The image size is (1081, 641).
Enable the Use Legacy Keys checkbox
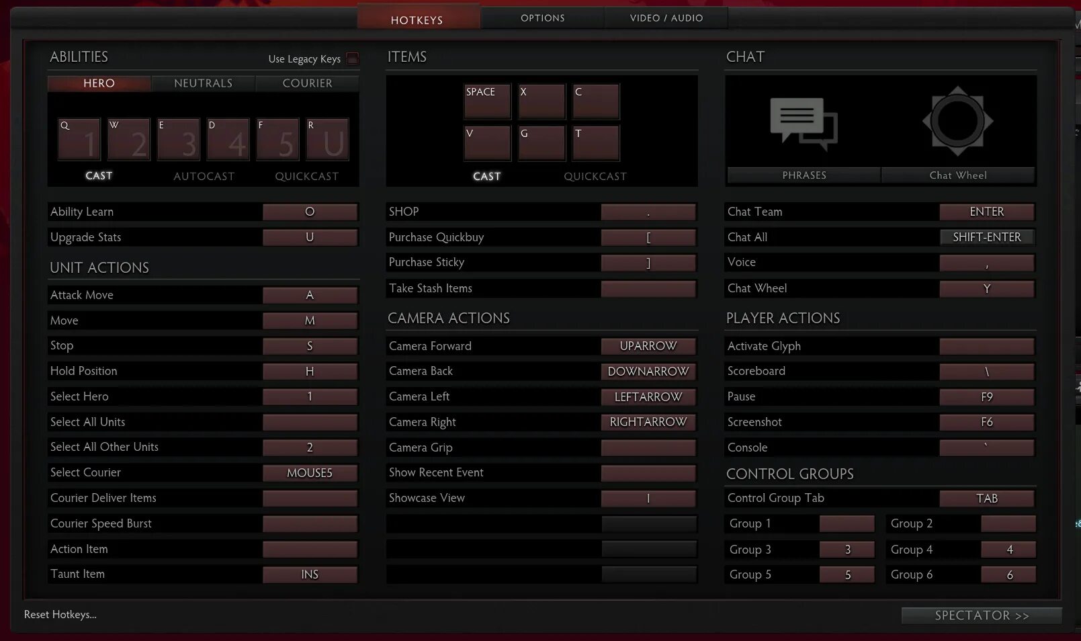click(353, 58)
